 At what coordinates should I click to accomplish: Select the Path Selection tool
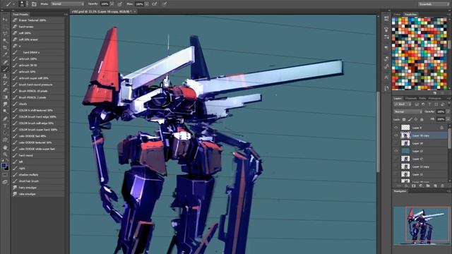pyautogui.click(x=5, y=133)
